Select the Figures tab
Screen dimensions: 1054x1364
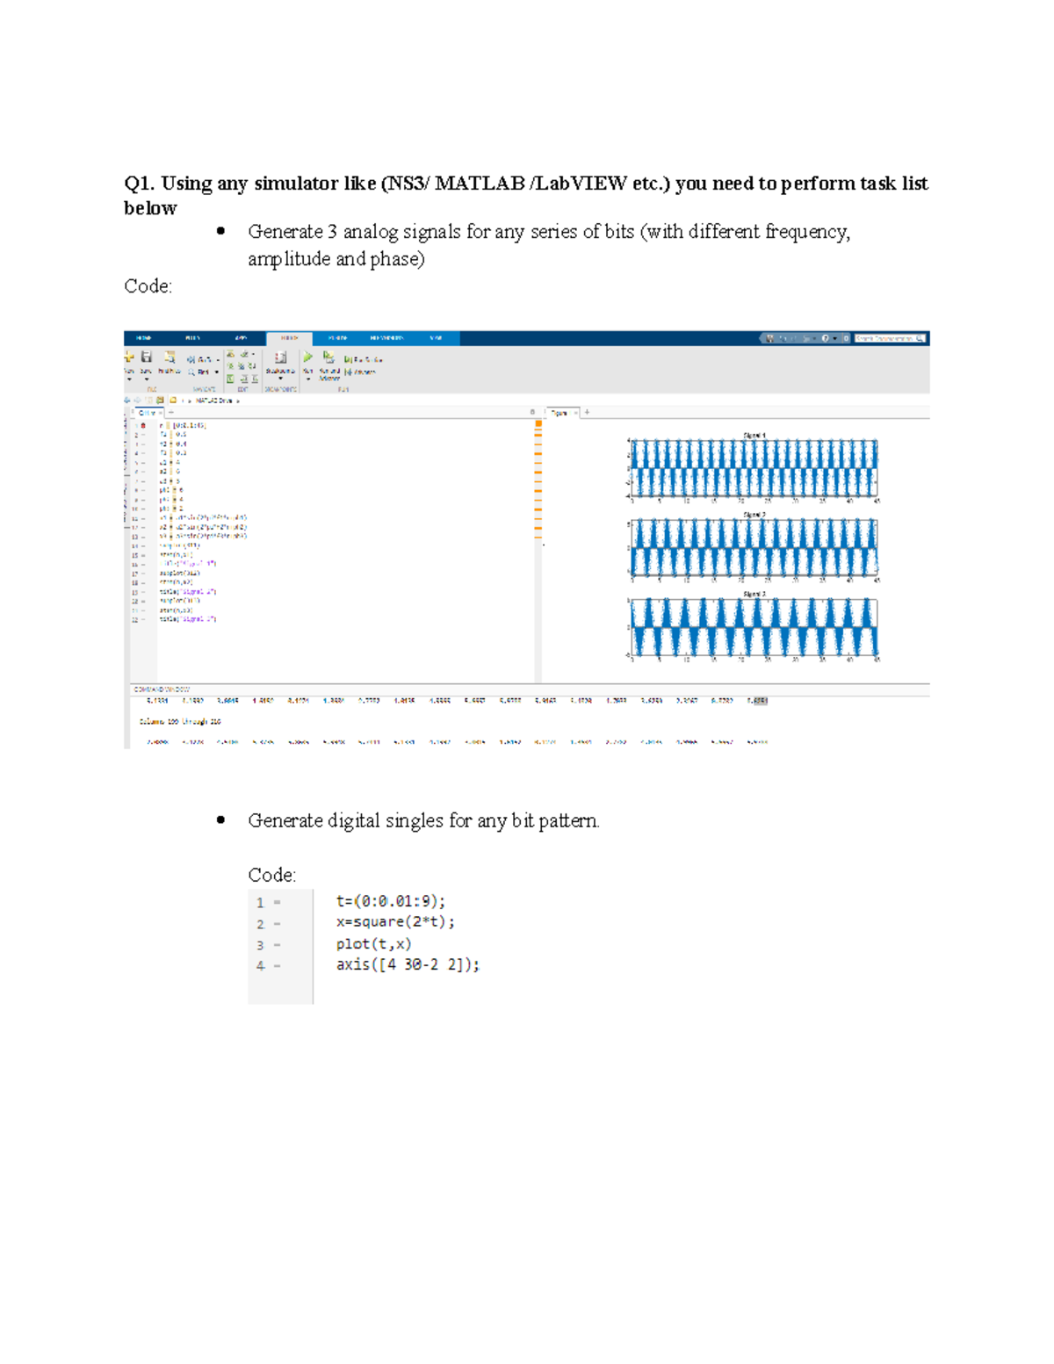pos(559,410)
